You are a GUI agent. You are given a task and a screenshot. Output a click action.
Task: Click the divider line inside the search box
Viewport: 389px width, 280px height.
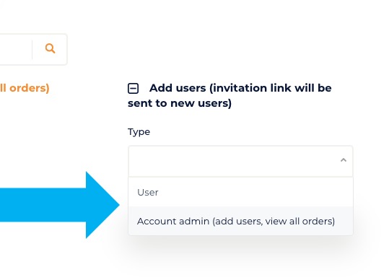coord(32,50)
